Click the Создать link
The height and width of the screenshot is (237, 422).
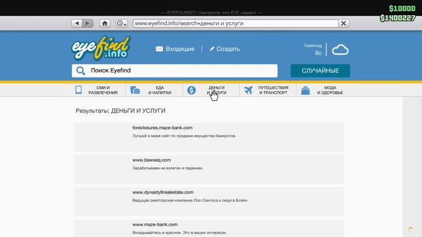click(228, 49)
